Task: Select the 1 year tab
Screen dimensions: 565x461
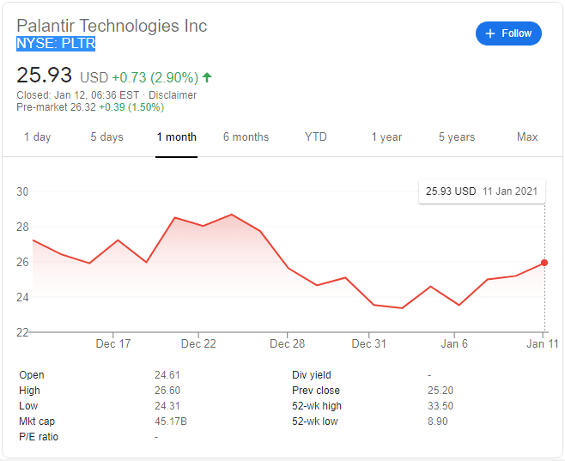Action: [386, 137]
